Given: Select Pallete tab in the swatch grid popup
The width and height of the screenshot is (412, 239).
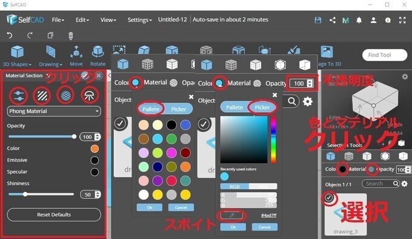Looking at the screenshot, I should 151,109.
